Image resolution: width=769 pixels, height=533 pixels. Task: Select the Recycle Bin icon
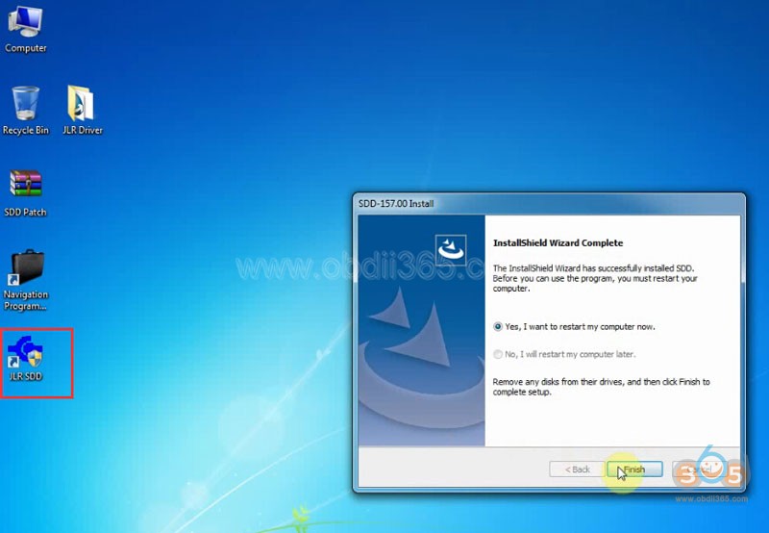[26, 111]
